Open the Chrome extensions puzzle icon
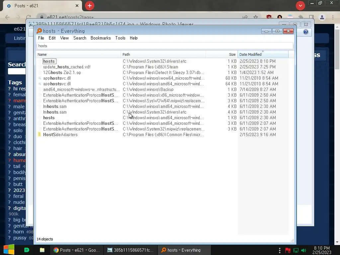 click(300, 17)
